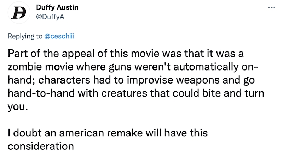This screenshot has height=159, width=283.
Task: Open the three-dot more options menu
Action: coord(272,7)
